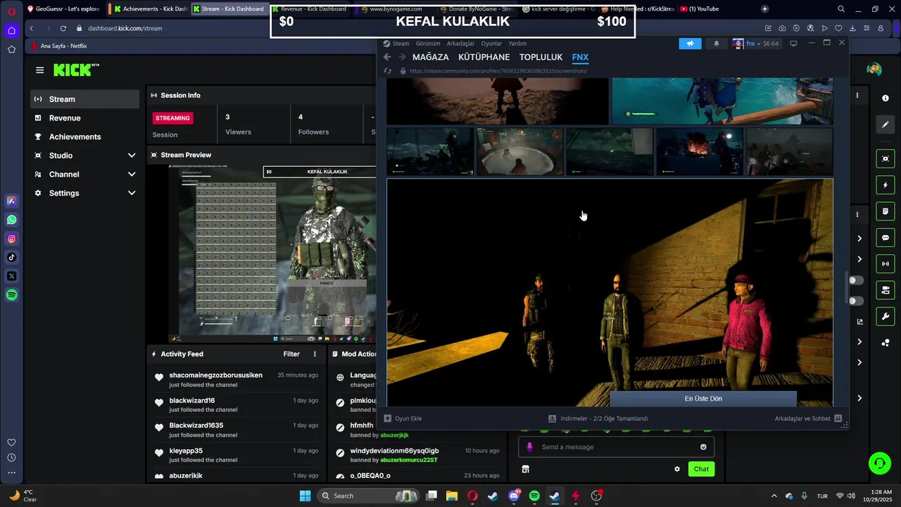The height and width of the screenshot is (507, 901).
Task: Go back in the Steam browser
Action: pos(387,57)
